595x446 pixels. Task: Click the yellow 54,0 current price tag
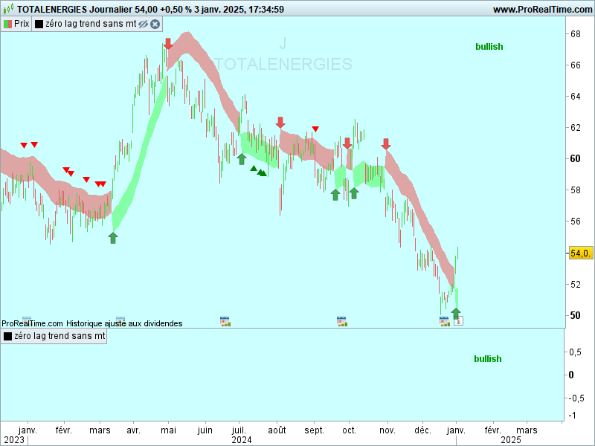click(580, 253)
